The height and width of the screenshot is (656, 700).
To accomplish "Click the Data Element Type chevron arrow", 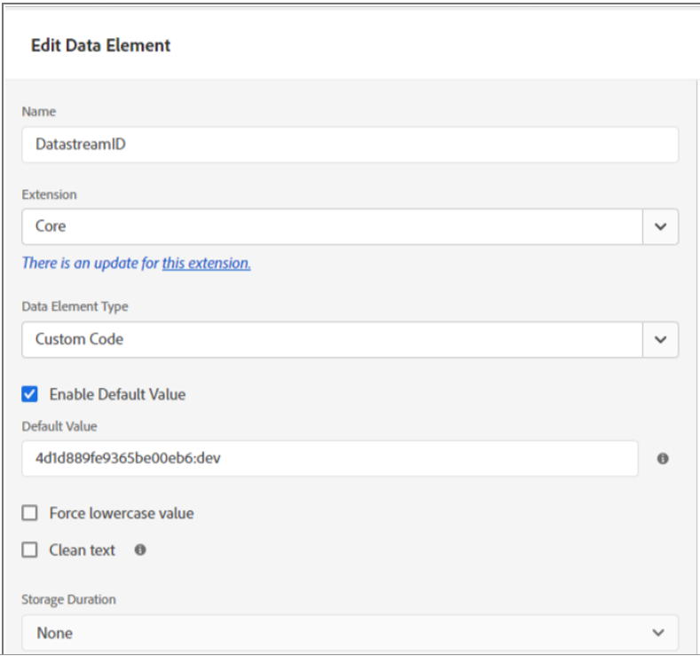I will point(660,340).
